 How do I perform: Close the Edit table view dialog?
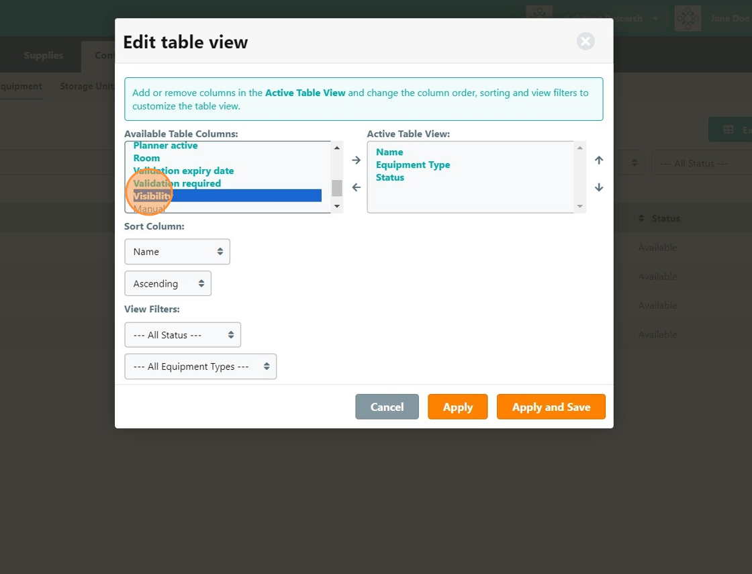pyautogui.click(x=585, y=41)
